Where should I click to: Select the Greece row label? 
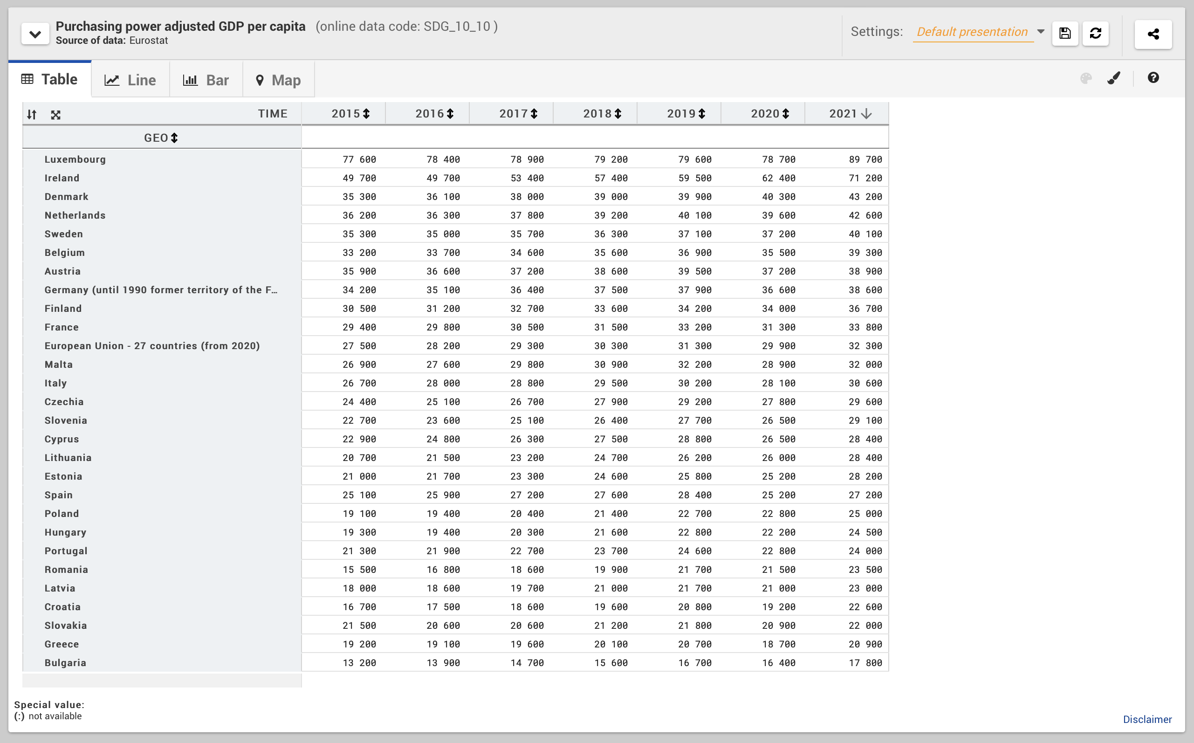pos(62,645)
